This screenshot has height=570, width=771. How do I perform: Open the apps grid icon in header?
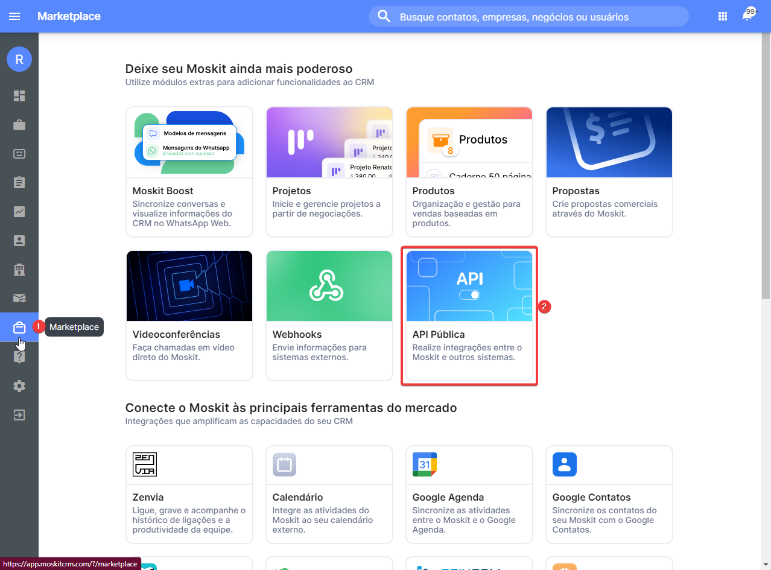[x=723, y=16]
